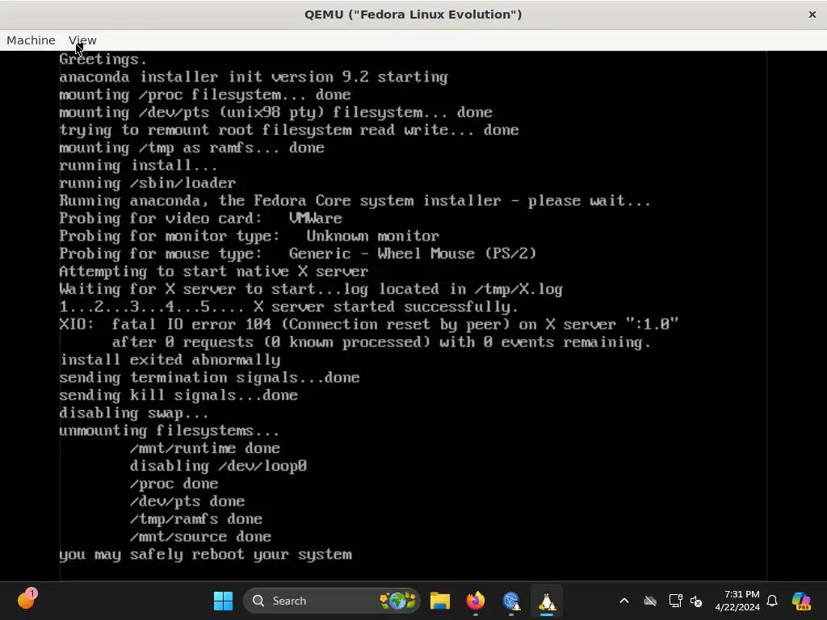Screen dimensions: 827x620
Task: Click the "/mnt/source done" line
Action: [200, 537]
